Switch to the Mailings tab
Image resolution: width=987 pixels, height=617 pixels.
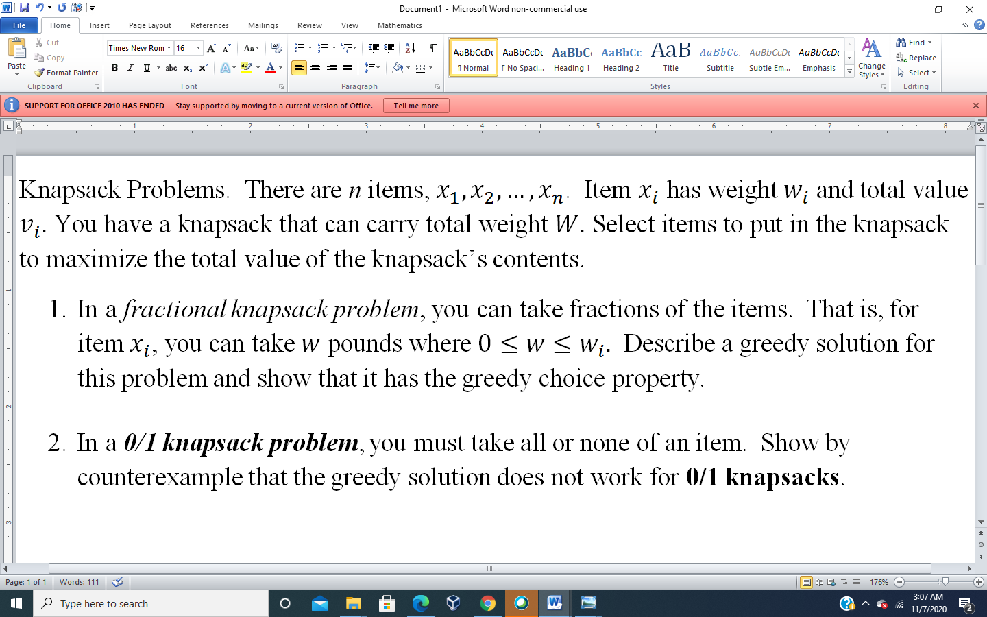(263, 25)
